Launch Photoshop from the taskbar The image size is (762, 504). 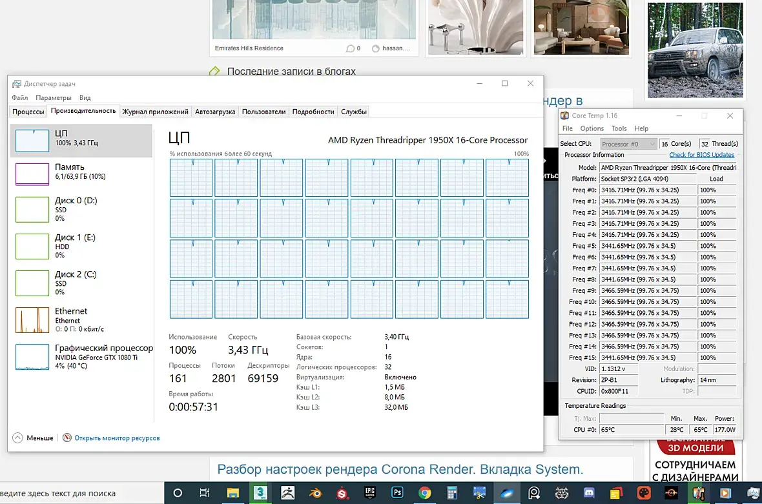397,493
